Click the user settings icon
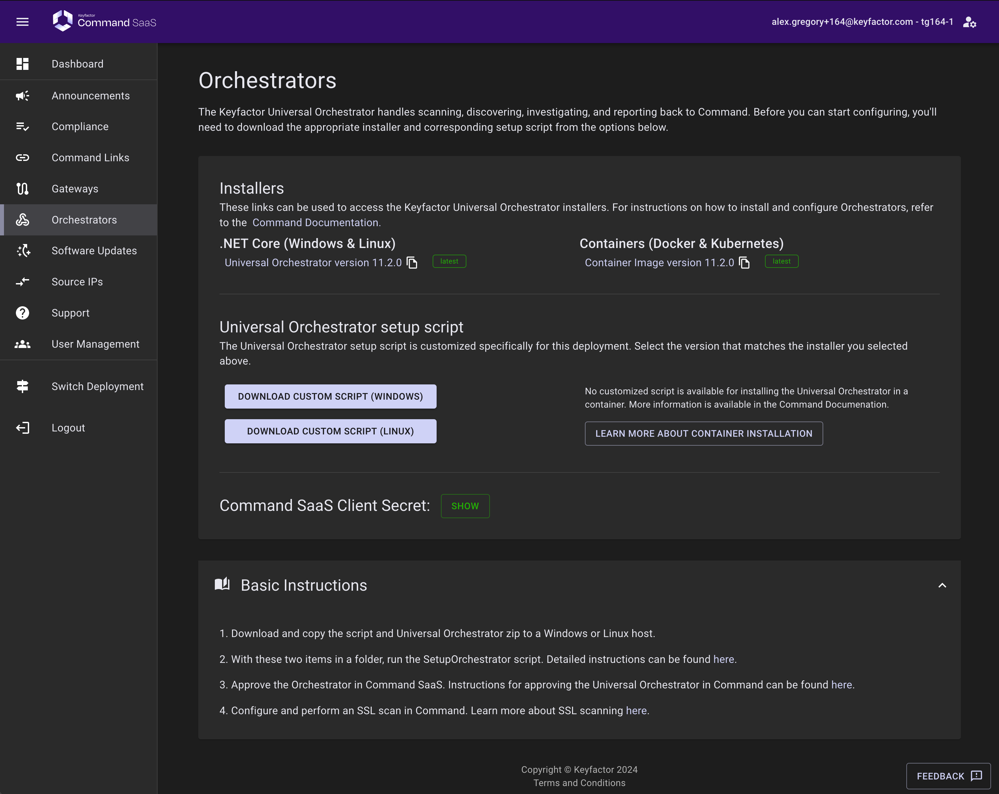Viewport: 999px width, 794px height. [969, 22]
